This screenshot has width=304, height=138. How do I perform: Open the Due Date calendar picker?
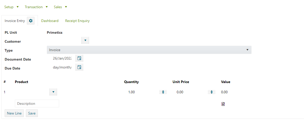pos(79,67)
